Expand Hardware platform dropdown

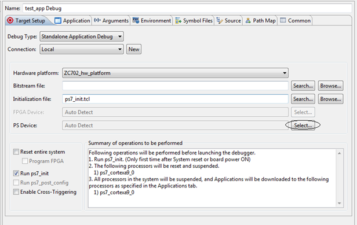coord(175,73)
